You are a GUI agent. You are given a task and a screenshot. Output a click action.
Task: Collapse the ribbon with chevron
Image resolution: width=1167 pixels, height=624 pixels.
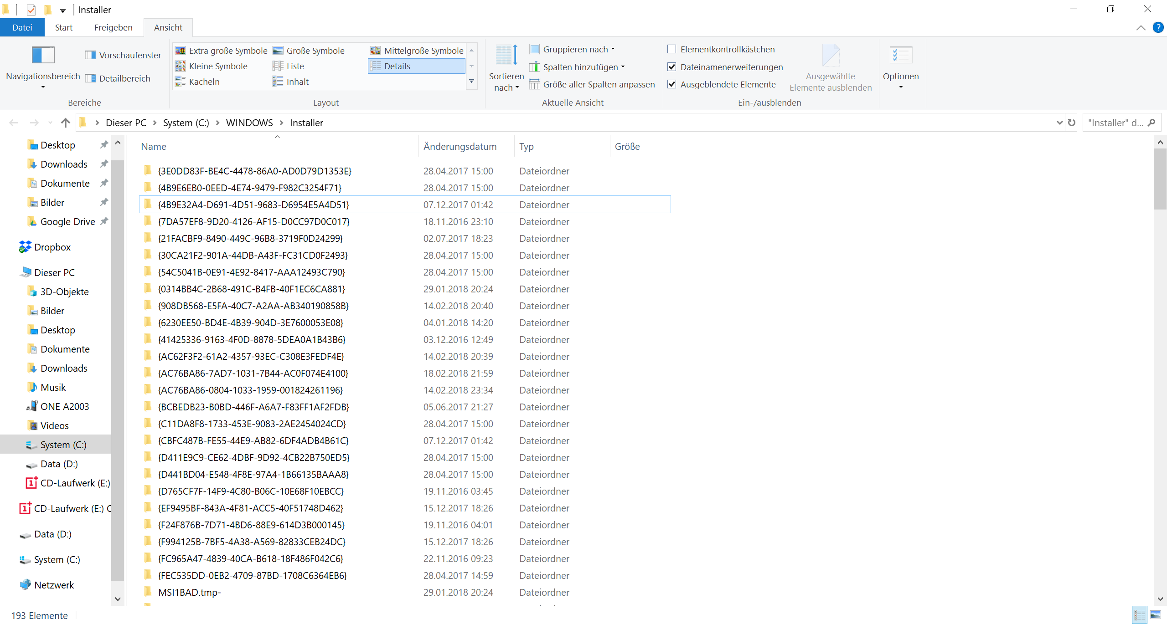[x=1141, y=27]
